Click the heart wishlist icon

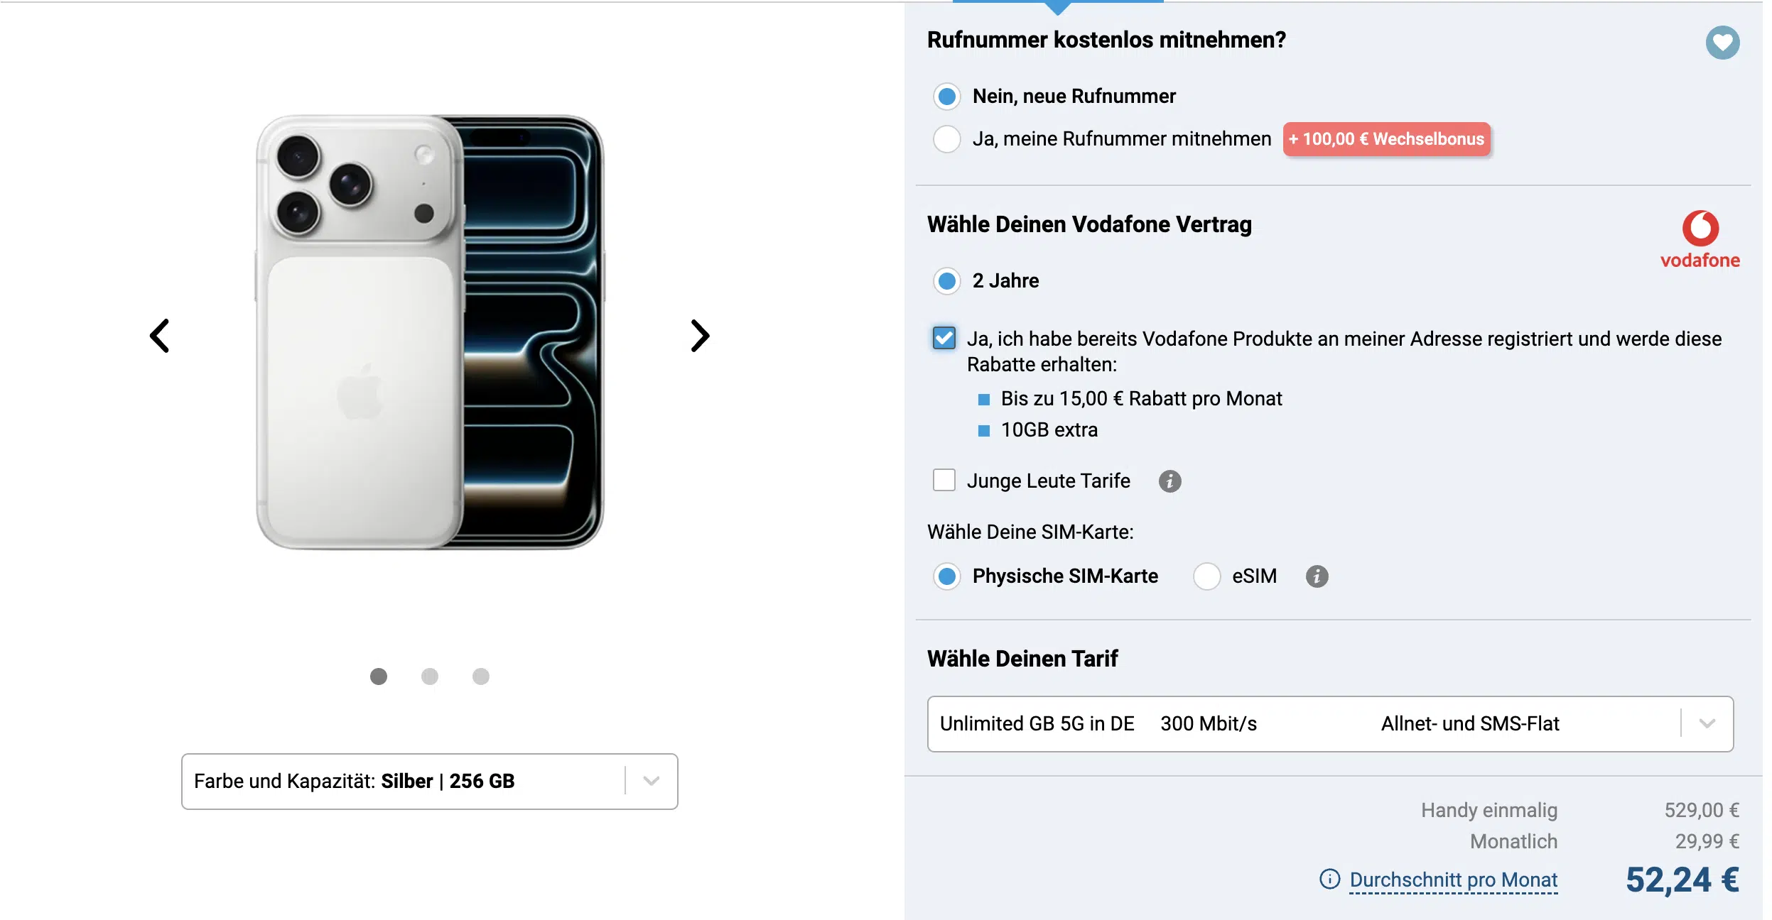pyautogui.click(x=1722, y=43)
